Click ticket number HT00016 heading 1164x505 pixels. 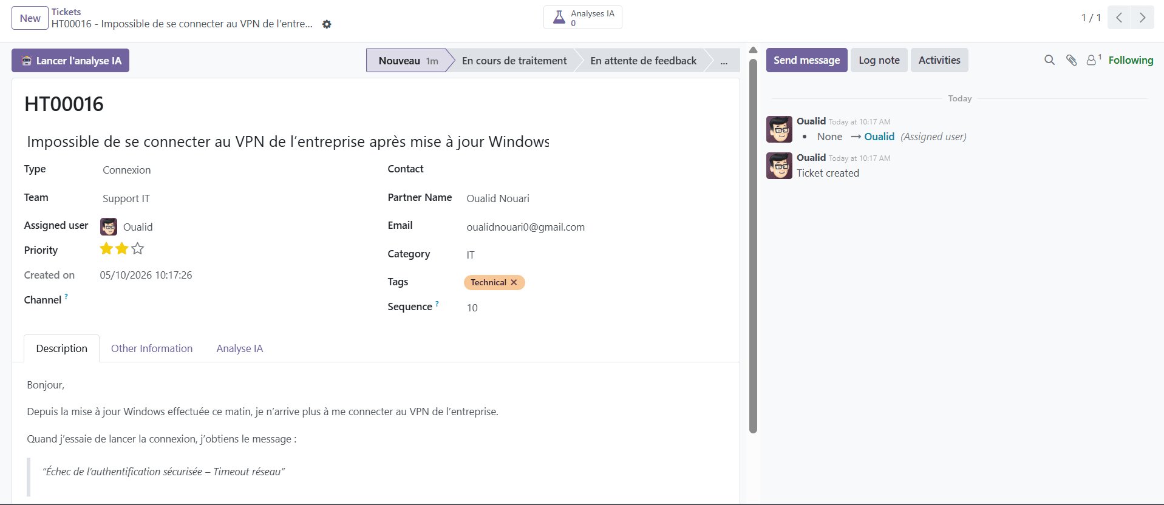(64, 104)
